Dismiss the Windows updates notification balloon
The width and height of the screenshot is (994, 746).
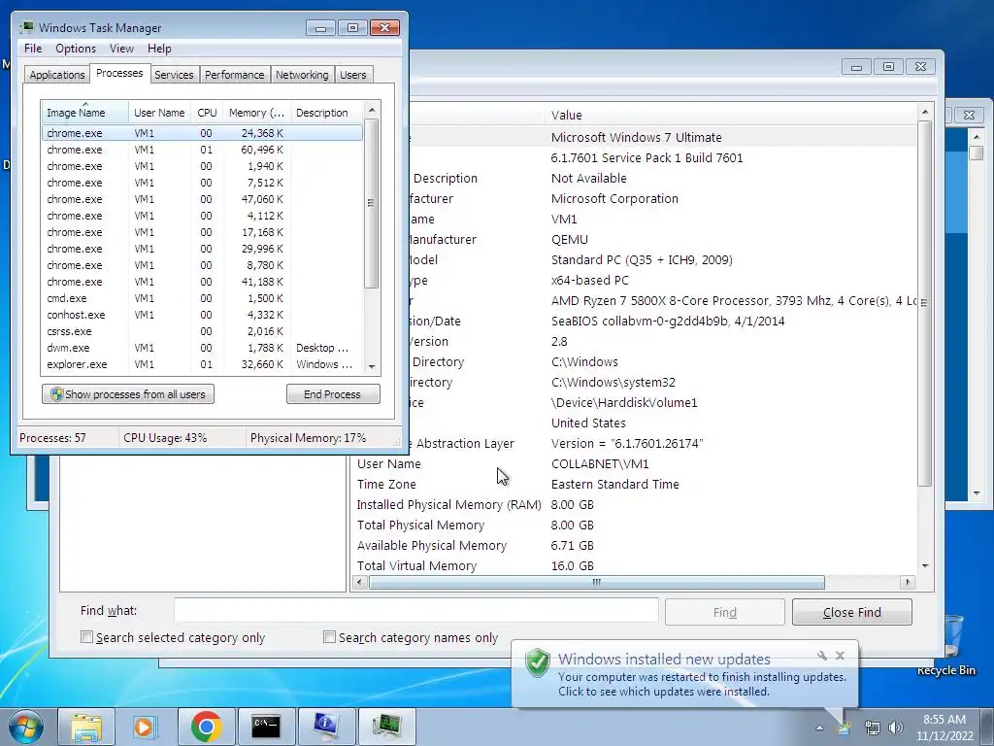click(x=840, y=656)
